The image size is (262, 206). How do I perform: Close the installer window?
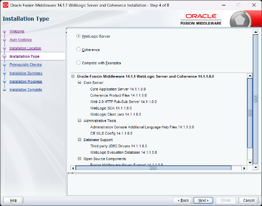point(254,5)
